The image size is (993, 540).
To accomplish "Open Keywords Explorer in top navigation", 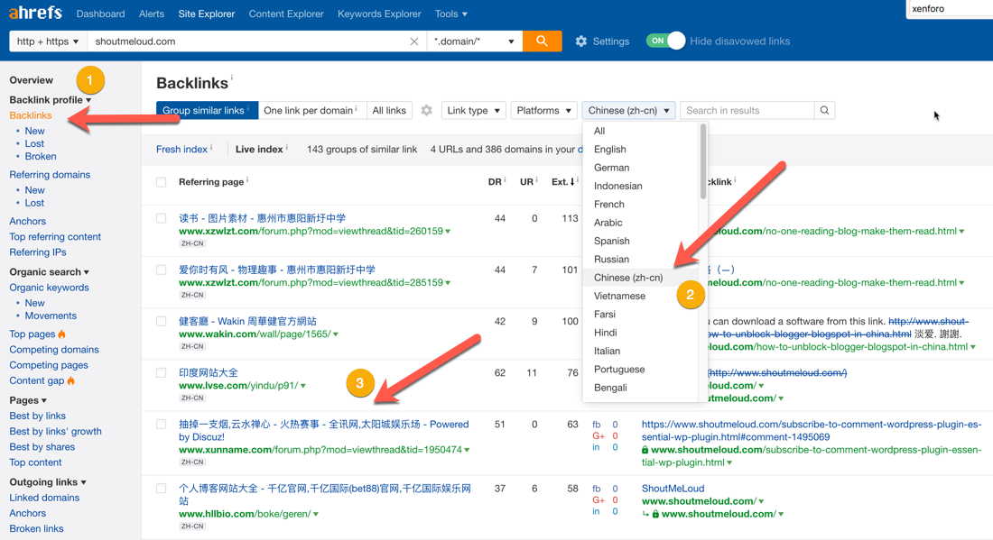I will (379, 14).
